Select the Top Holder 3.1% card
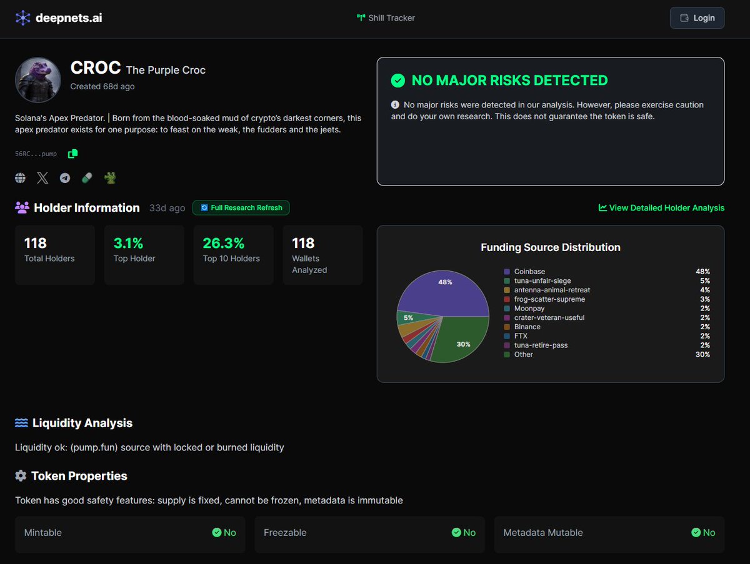The height and width of the screenshot is (564, 750). click(144, 255)
